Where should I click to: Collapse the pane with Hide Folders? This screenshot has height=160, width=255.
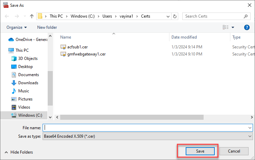[x=19, y=152]
